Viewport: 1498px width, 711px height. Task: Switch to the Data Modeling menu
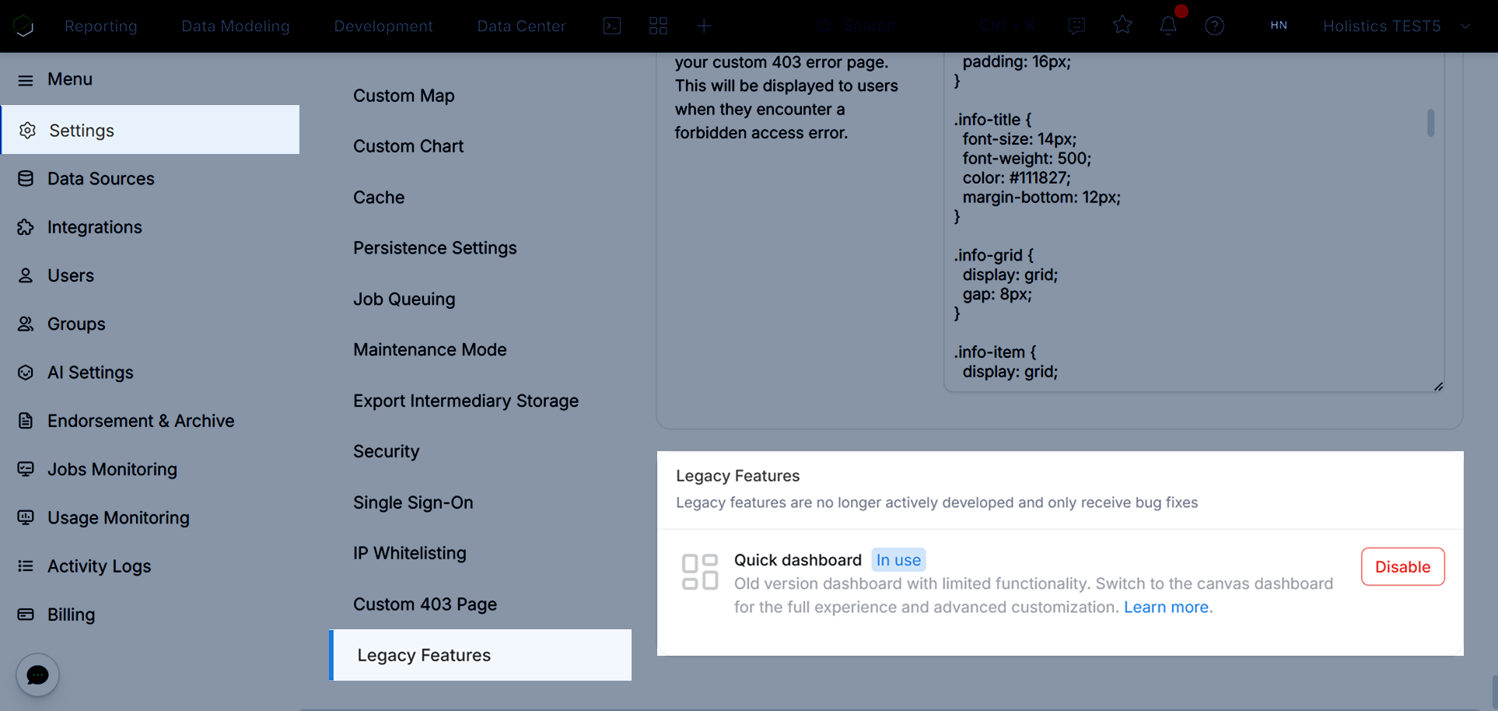[235, 26]
